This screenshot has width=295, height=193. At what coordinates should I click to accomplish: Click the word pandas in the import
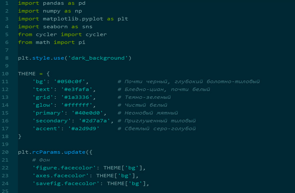[x=54, y=3]
